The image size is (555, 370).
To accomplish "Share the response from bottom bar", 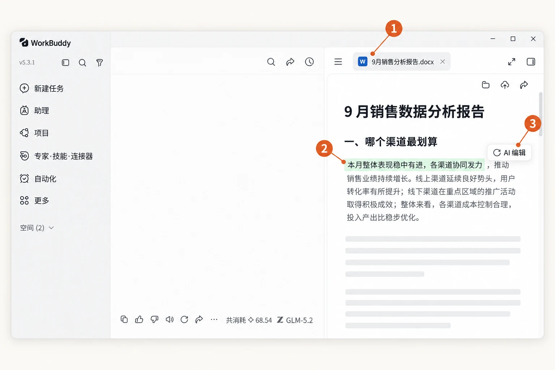I will pos(199,319).
